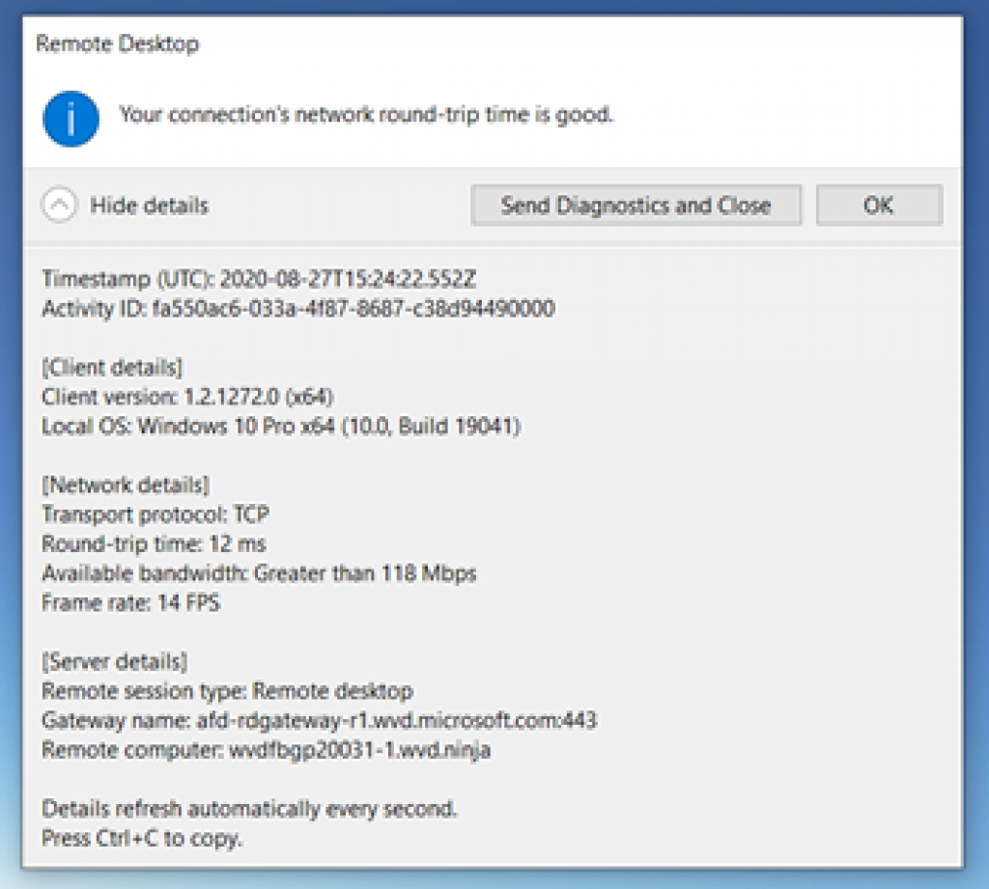Click the Timestamp (UTC) line
This screenshot has height=889, width=989.
pos(259,279)
